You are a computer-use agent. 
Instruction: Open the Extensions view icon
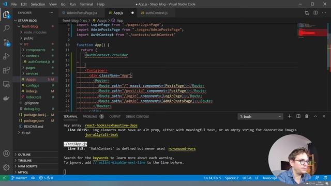point(6,70)
